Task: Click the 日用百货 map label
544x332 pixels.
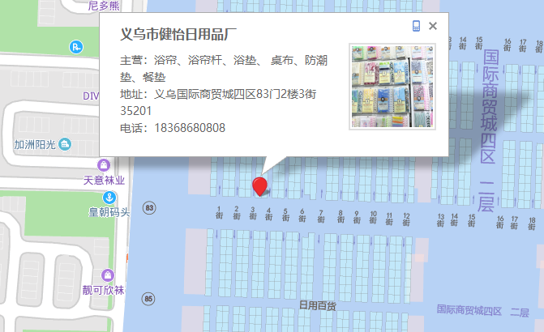Action: 317,305
